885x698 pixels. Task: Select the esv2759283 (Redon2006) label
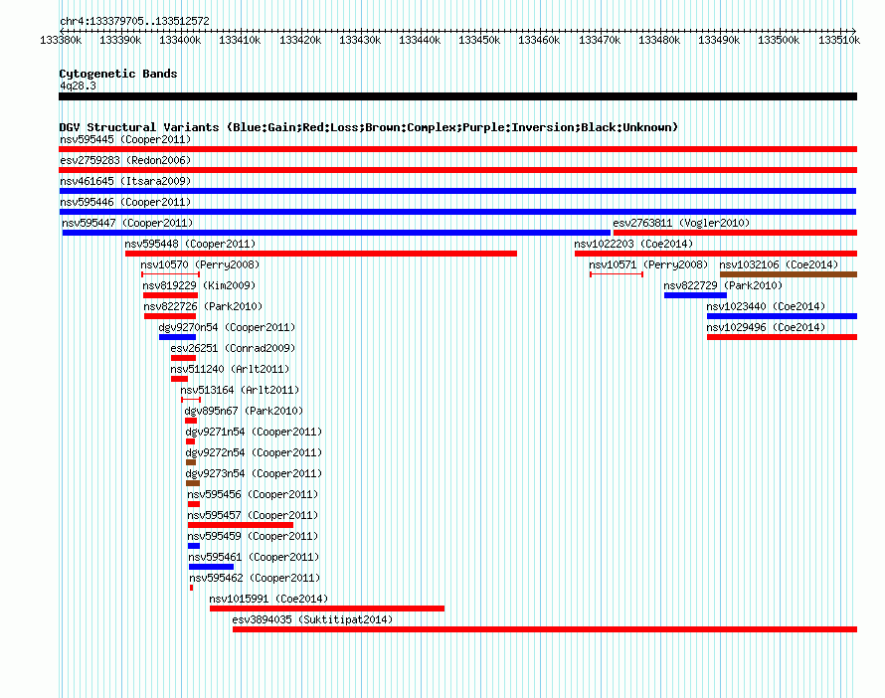[125, 160]
